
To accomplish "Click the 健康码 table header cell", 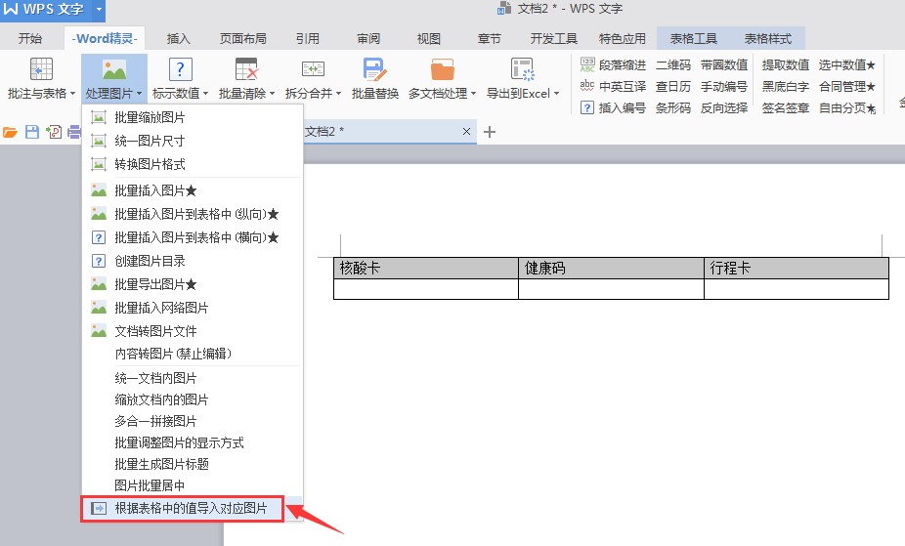I will [611, 268].
